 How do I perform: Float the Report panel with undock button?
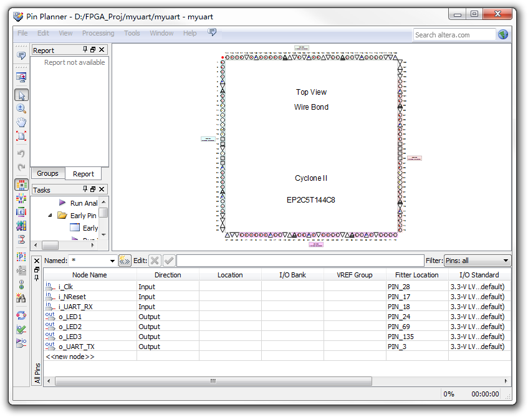pos(94,50)
